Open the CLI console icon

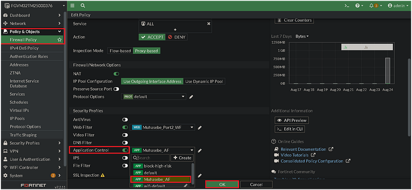(347, 5)
